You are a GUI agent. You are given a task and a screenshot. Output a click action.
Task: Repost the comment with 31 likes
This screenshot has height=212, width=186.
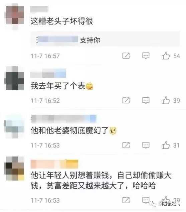pos(126,145)
